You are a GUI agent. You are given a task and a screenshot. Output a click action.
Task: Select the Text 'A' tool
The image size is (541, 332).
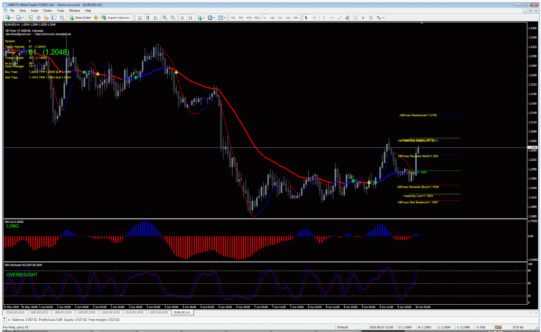tap(363, 18)
